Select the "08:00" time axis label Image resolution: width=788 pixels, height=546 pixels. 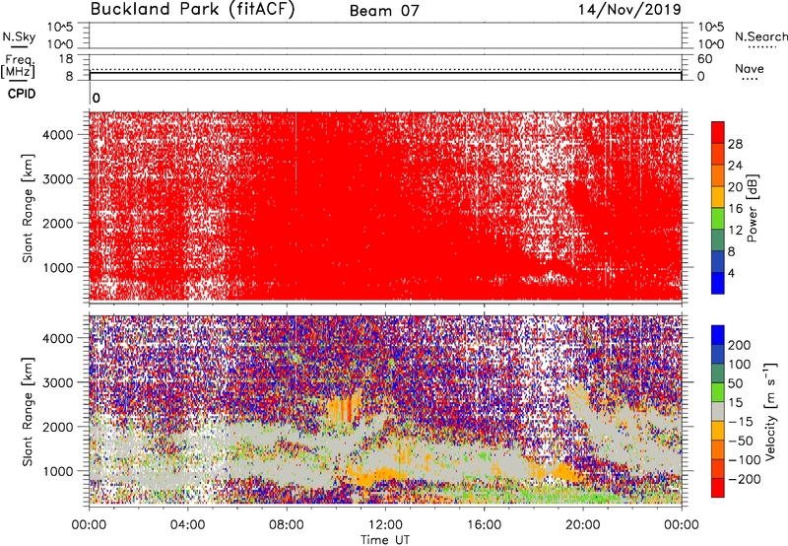286,525
